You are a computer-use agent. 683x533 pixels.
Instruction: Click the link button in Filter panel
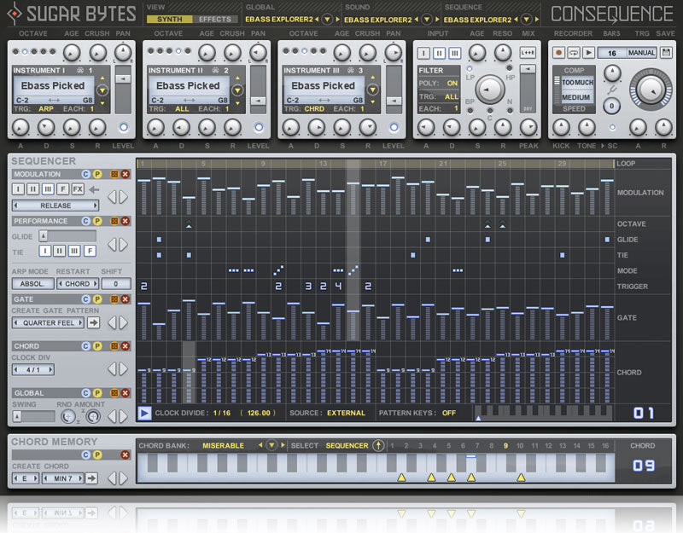tap(528, 53)
